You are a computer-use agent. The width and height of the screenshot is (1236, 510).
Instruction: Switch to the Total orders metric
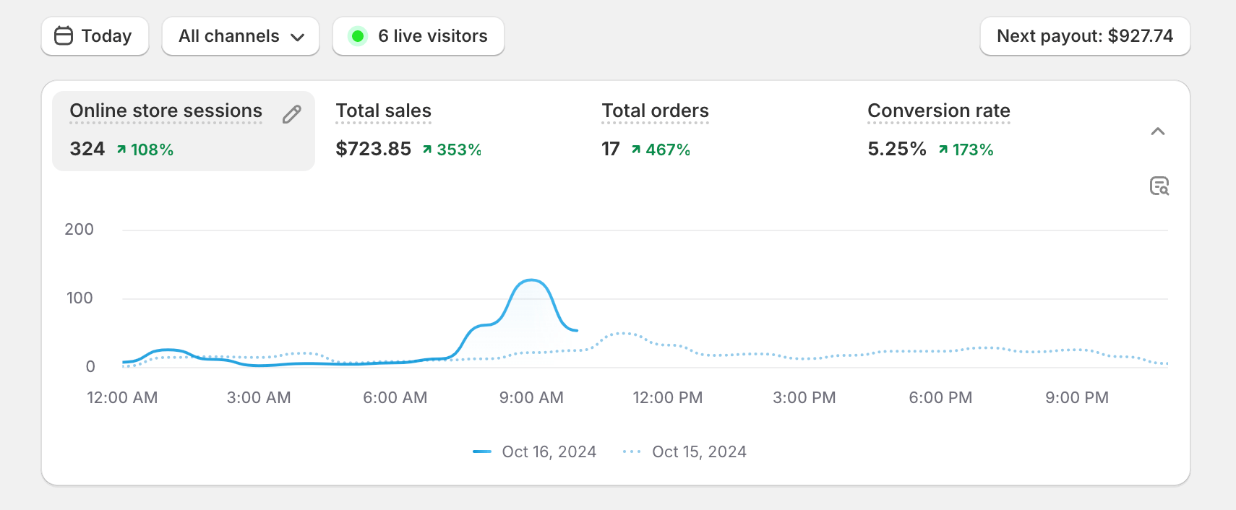click(655, 111)
